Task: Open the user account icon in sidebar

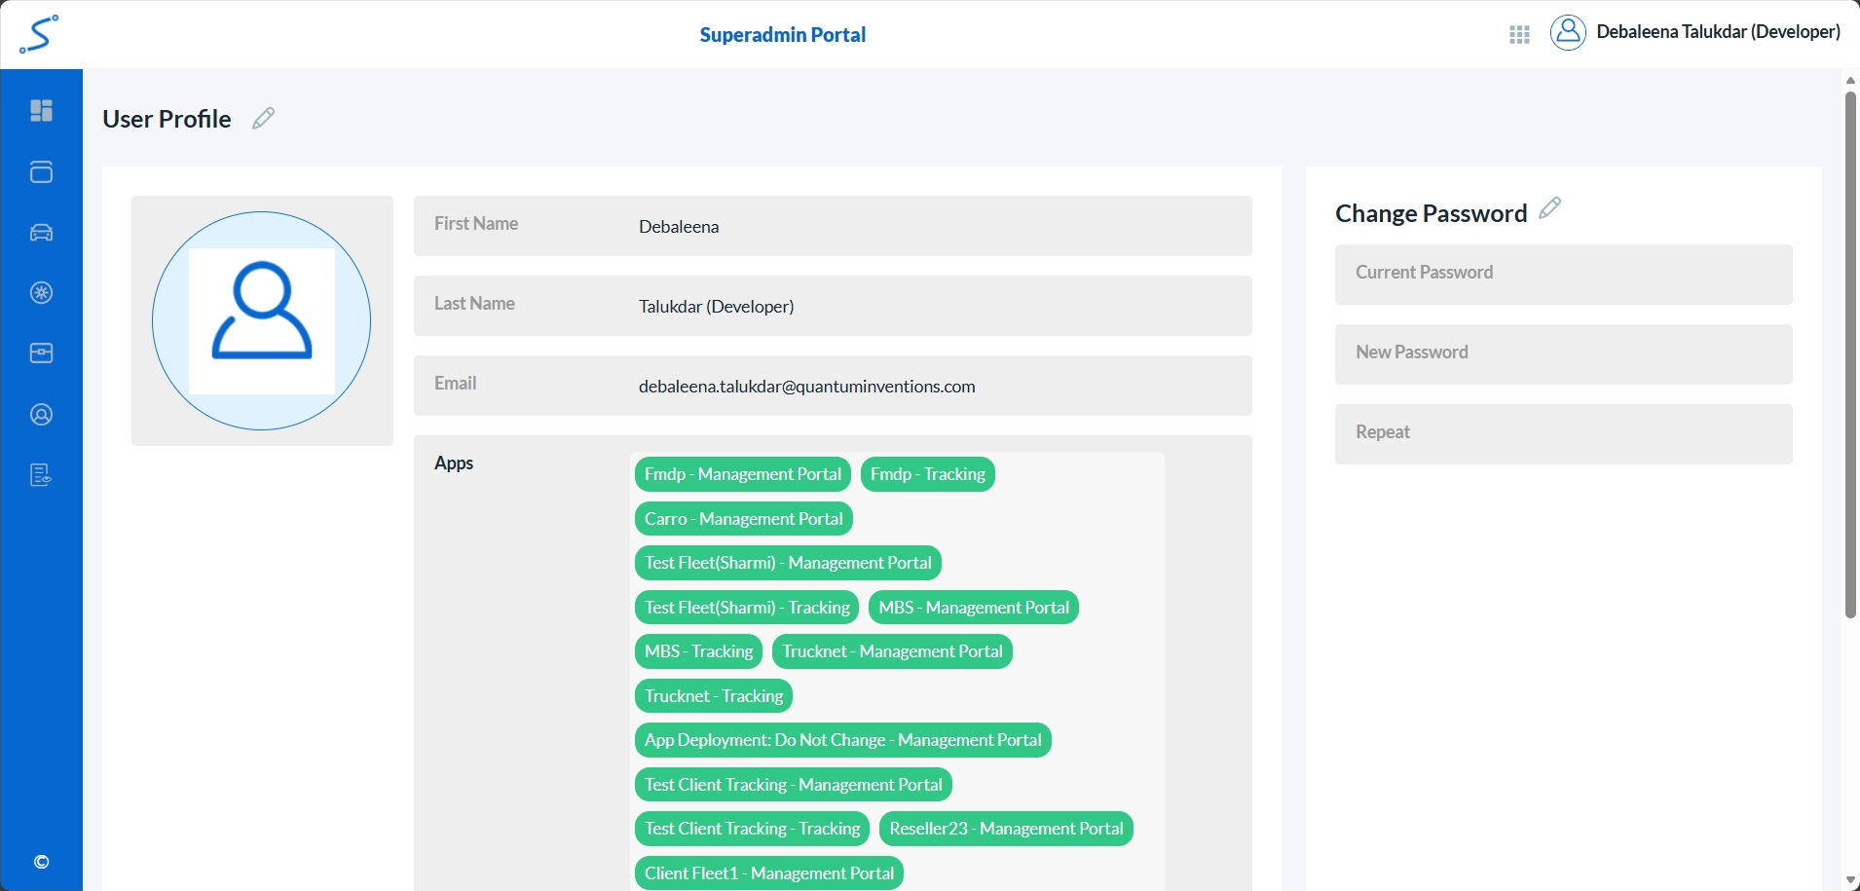Action: tap(41, 415)
